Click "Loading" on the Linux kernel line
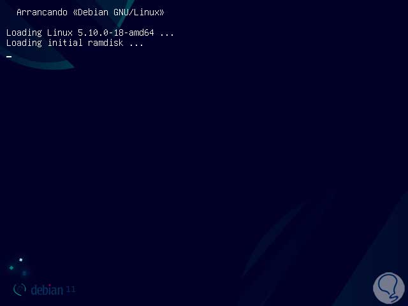 coord(24,33)
